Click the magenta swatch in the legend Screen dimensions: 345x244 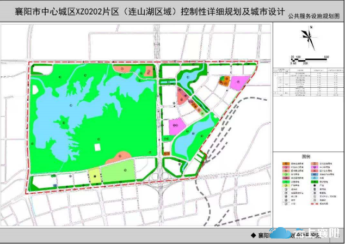(314, 168)
